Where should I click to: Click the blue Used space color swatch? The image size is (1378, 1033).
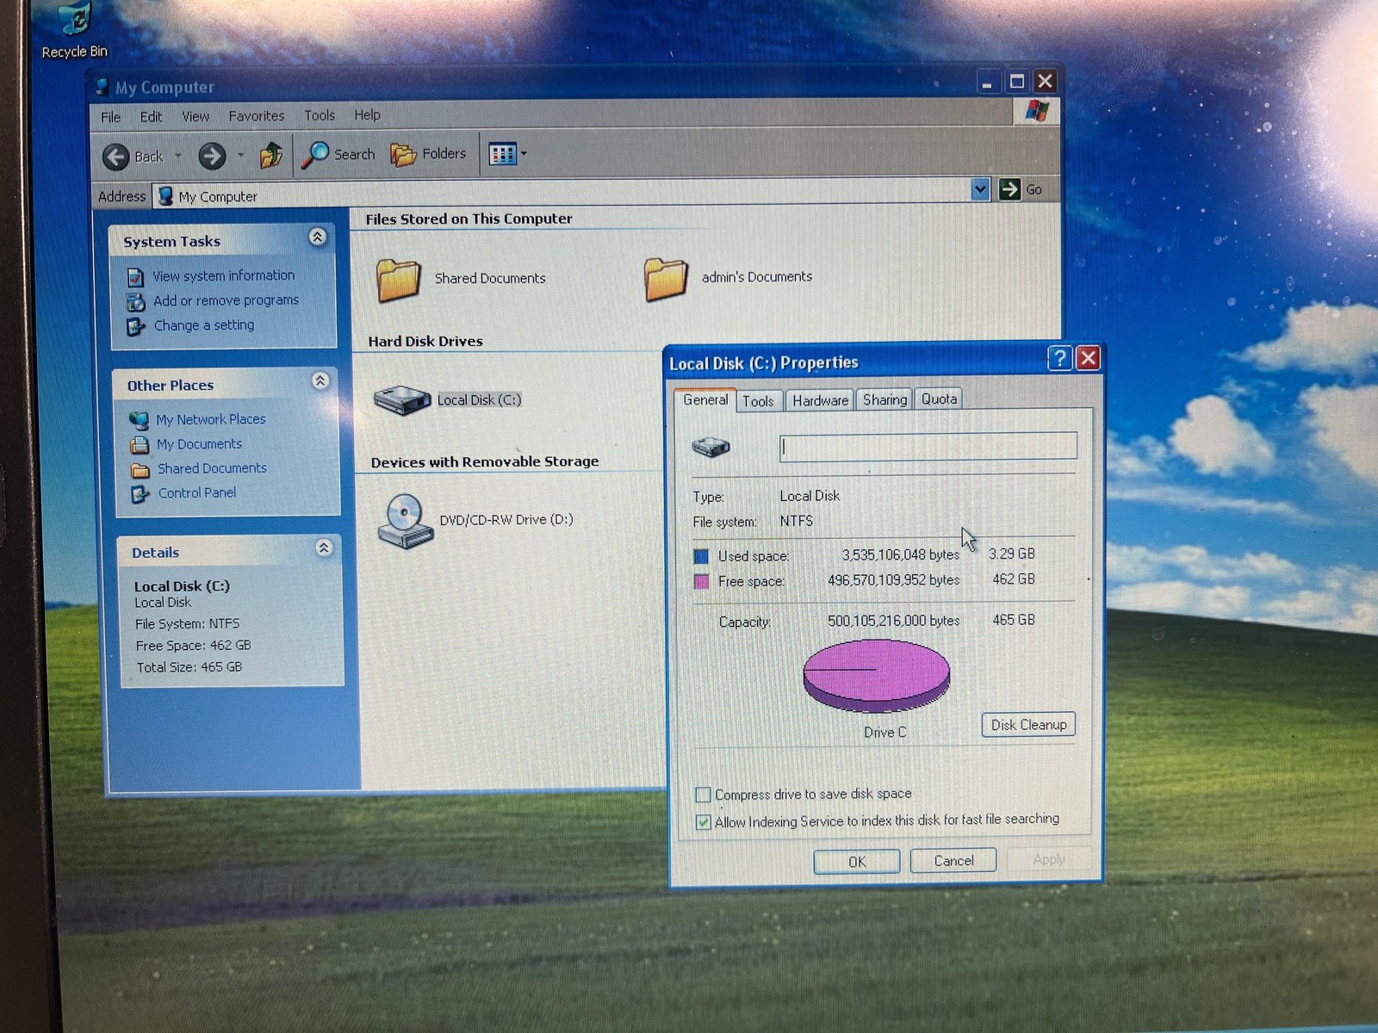pyautogui.click(x=701, y=557)
